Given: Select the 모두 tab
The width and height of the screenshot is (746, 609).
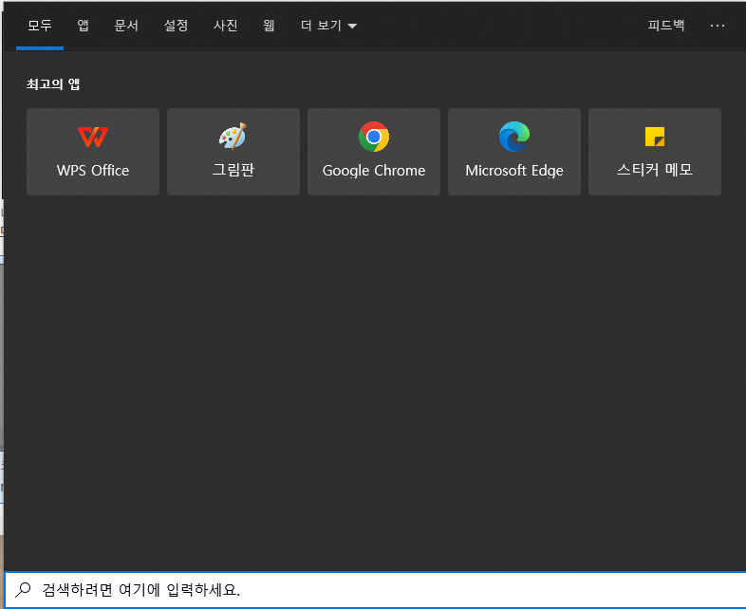Looking at the screenshot, I should click(40, 26).
